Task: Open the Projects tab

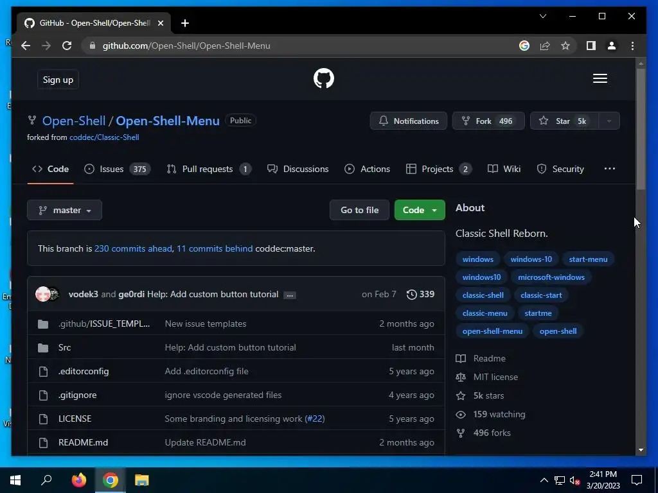Action: click(x=439, y=169)
